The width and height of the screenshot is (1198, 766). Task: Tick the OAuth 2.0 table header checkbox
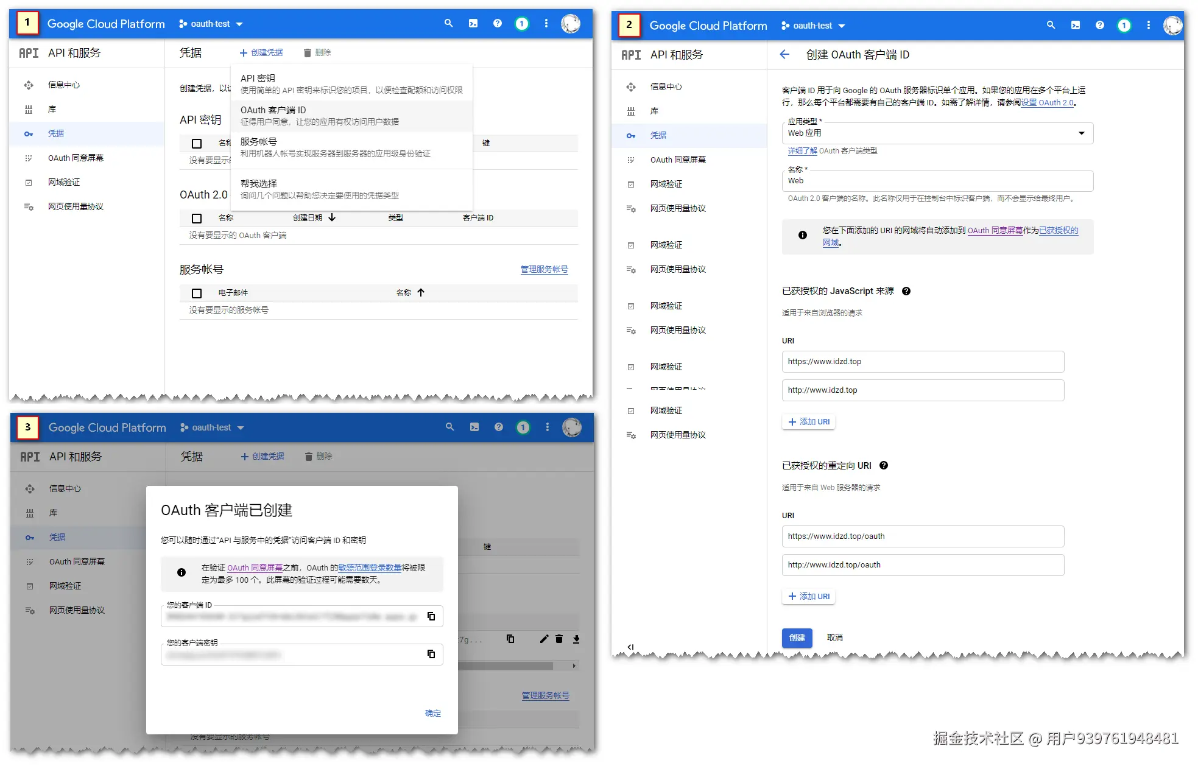pos(197,218)
